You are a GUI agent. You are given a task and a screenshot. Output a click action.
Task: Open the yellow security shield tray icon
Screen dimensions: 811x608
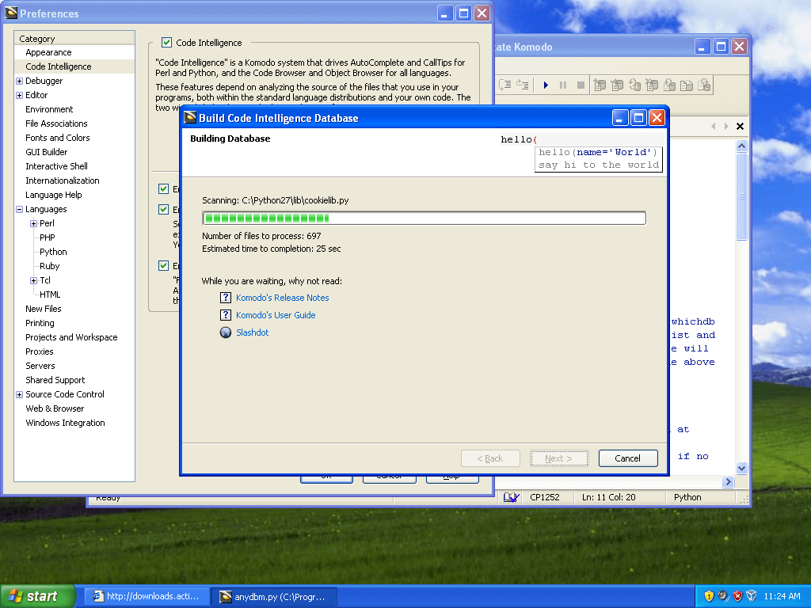709,596
